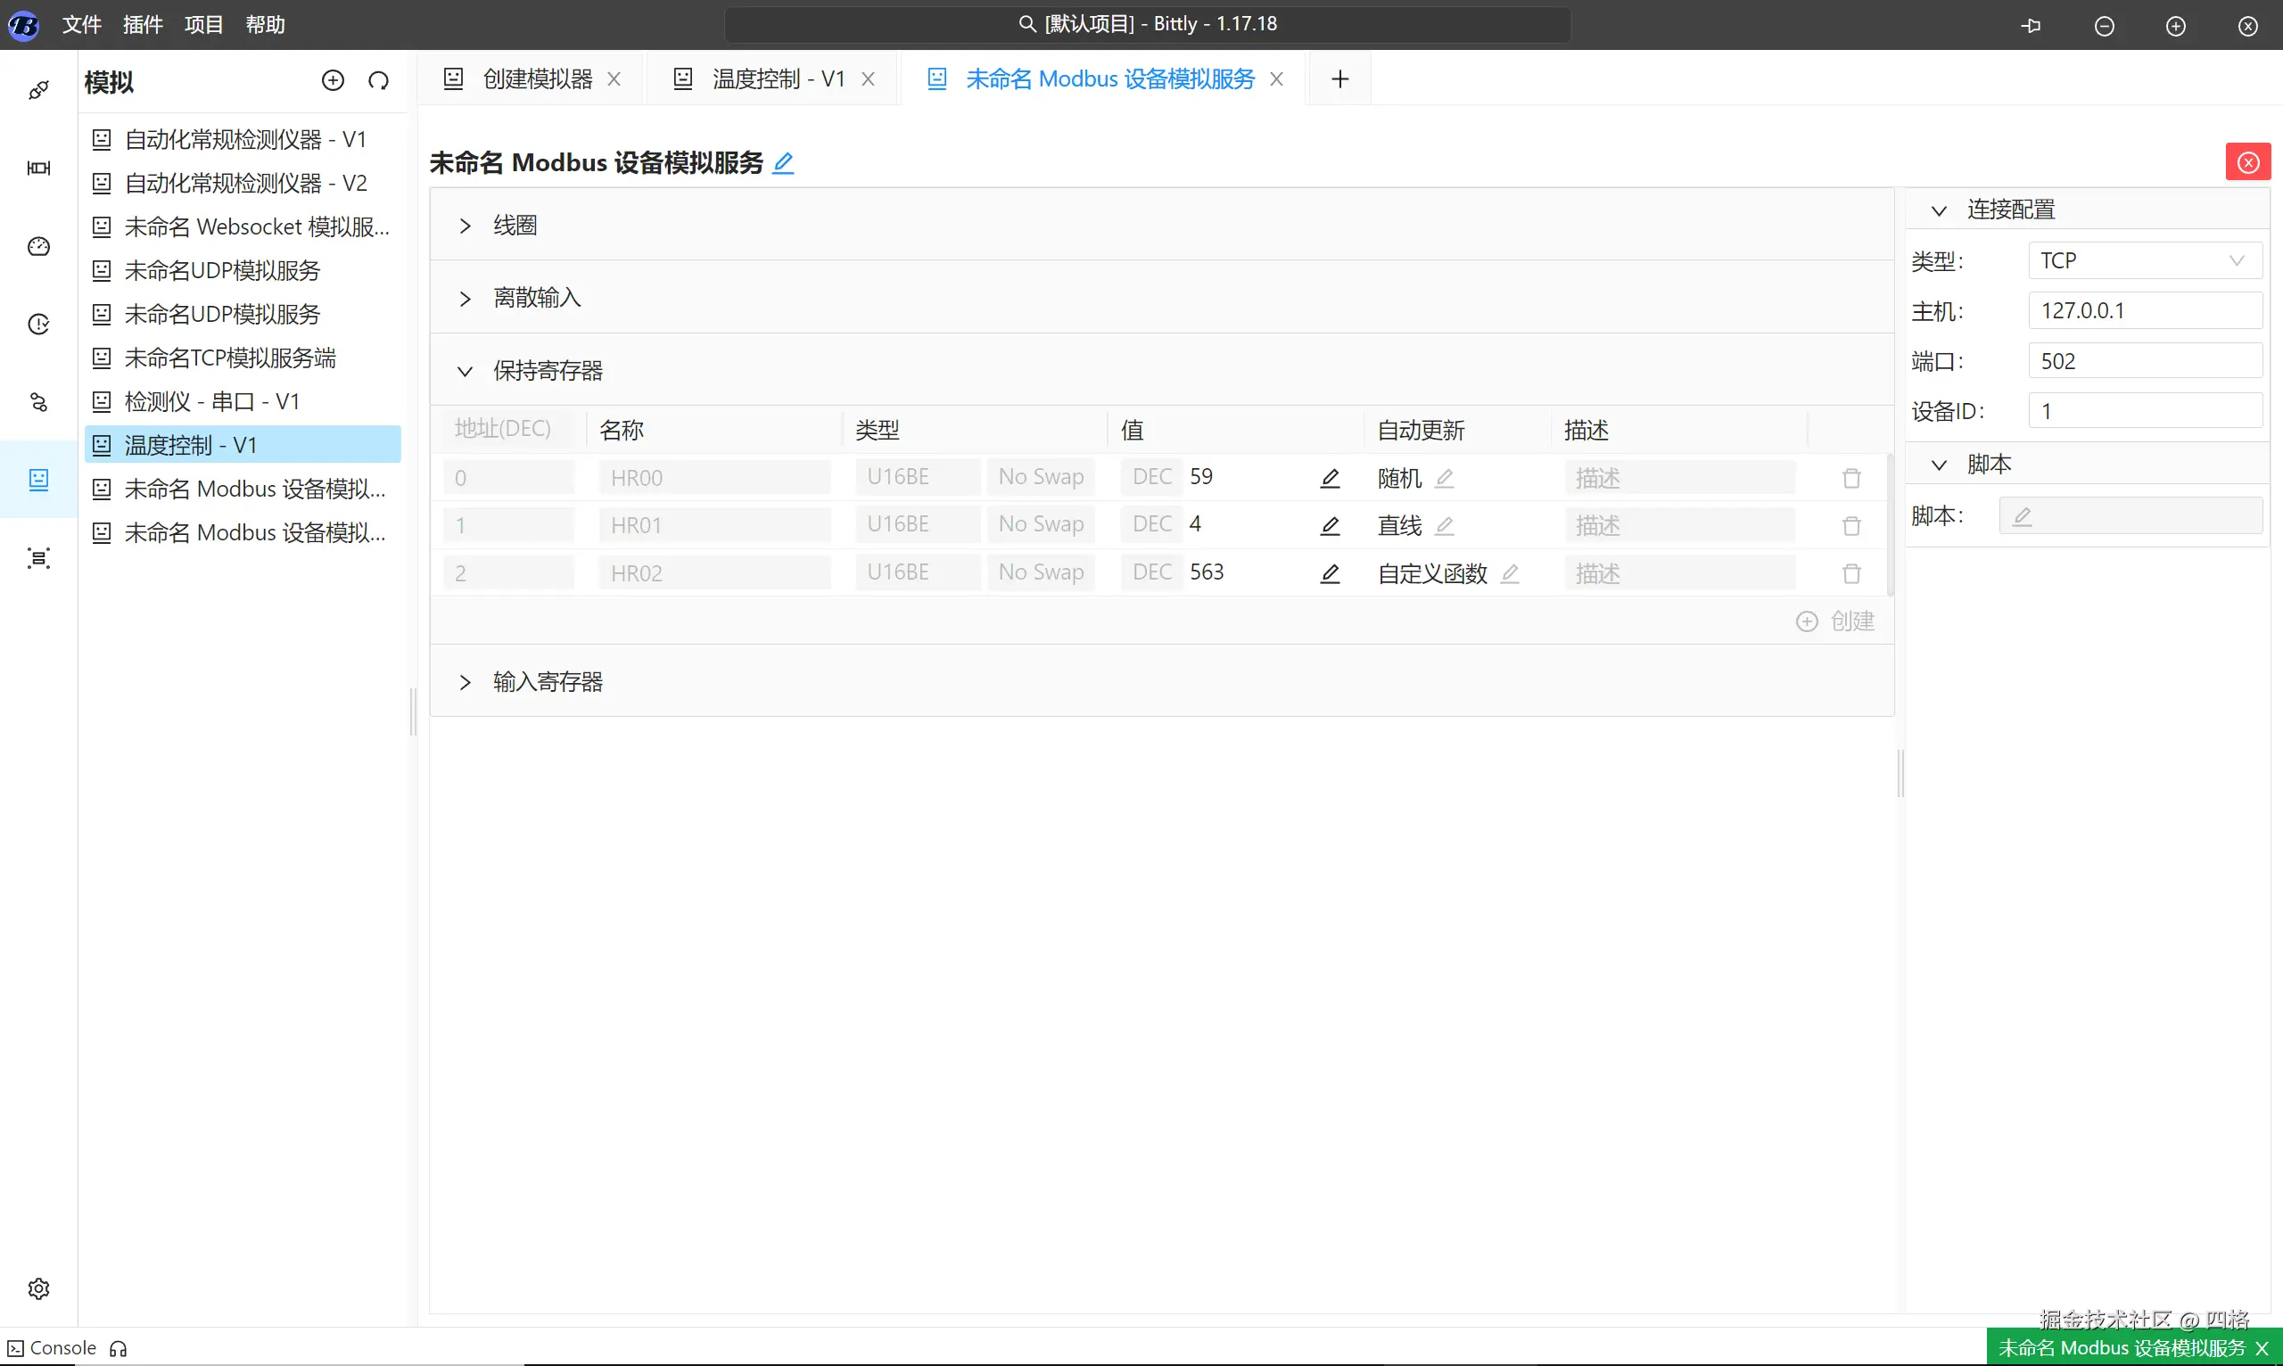
Task: Switch to the 温度控制 - V1 tab
Action: (x=777, y=79)
